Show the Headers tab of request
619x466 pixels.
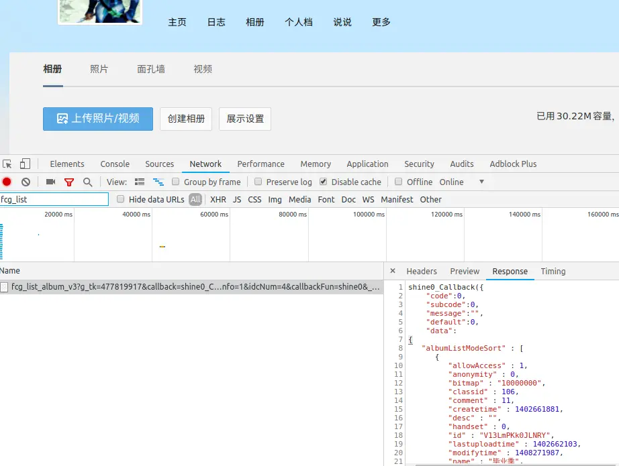click(x=422, y=272)
